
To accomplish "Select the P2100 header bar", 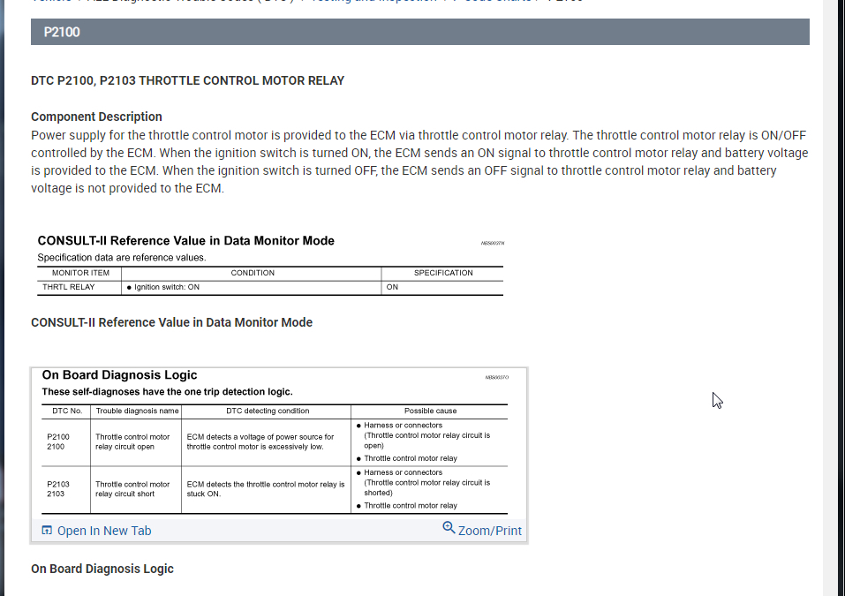I will tap(419, 32).
